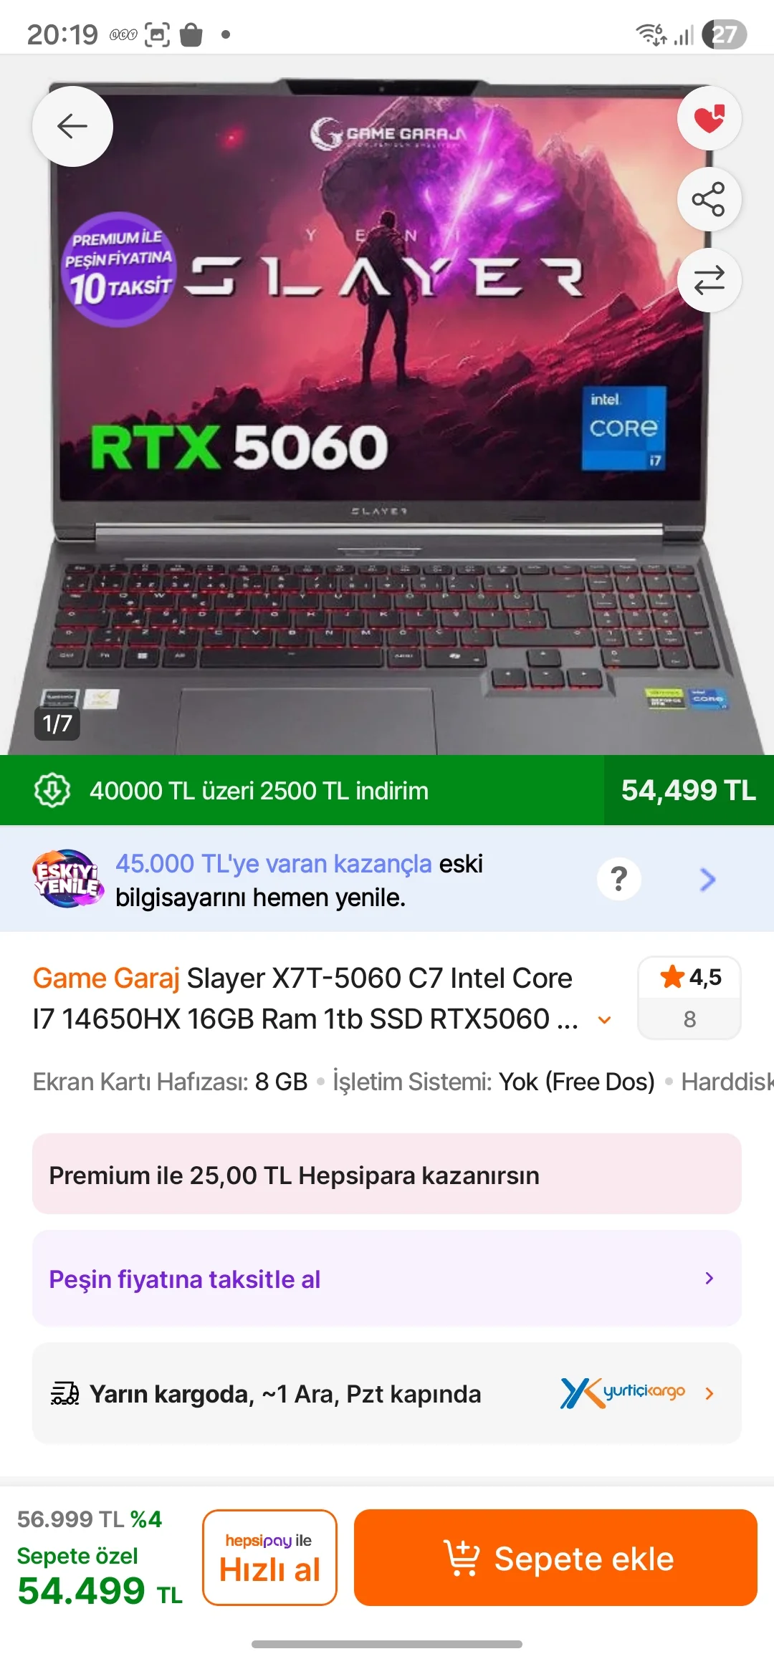Viewport: 774px width, 1659px height.
Task: Expand the product title dropdown arrow
Action: 605,1020
